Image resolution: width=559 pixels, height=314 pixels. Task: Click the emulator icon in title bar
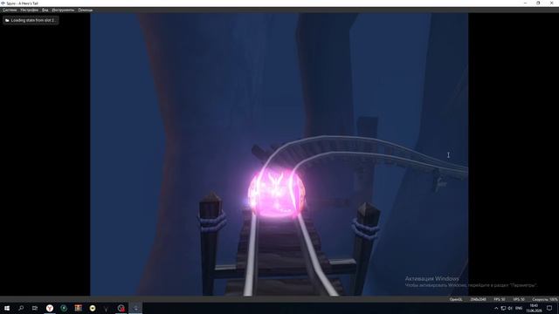pos(3,3)
